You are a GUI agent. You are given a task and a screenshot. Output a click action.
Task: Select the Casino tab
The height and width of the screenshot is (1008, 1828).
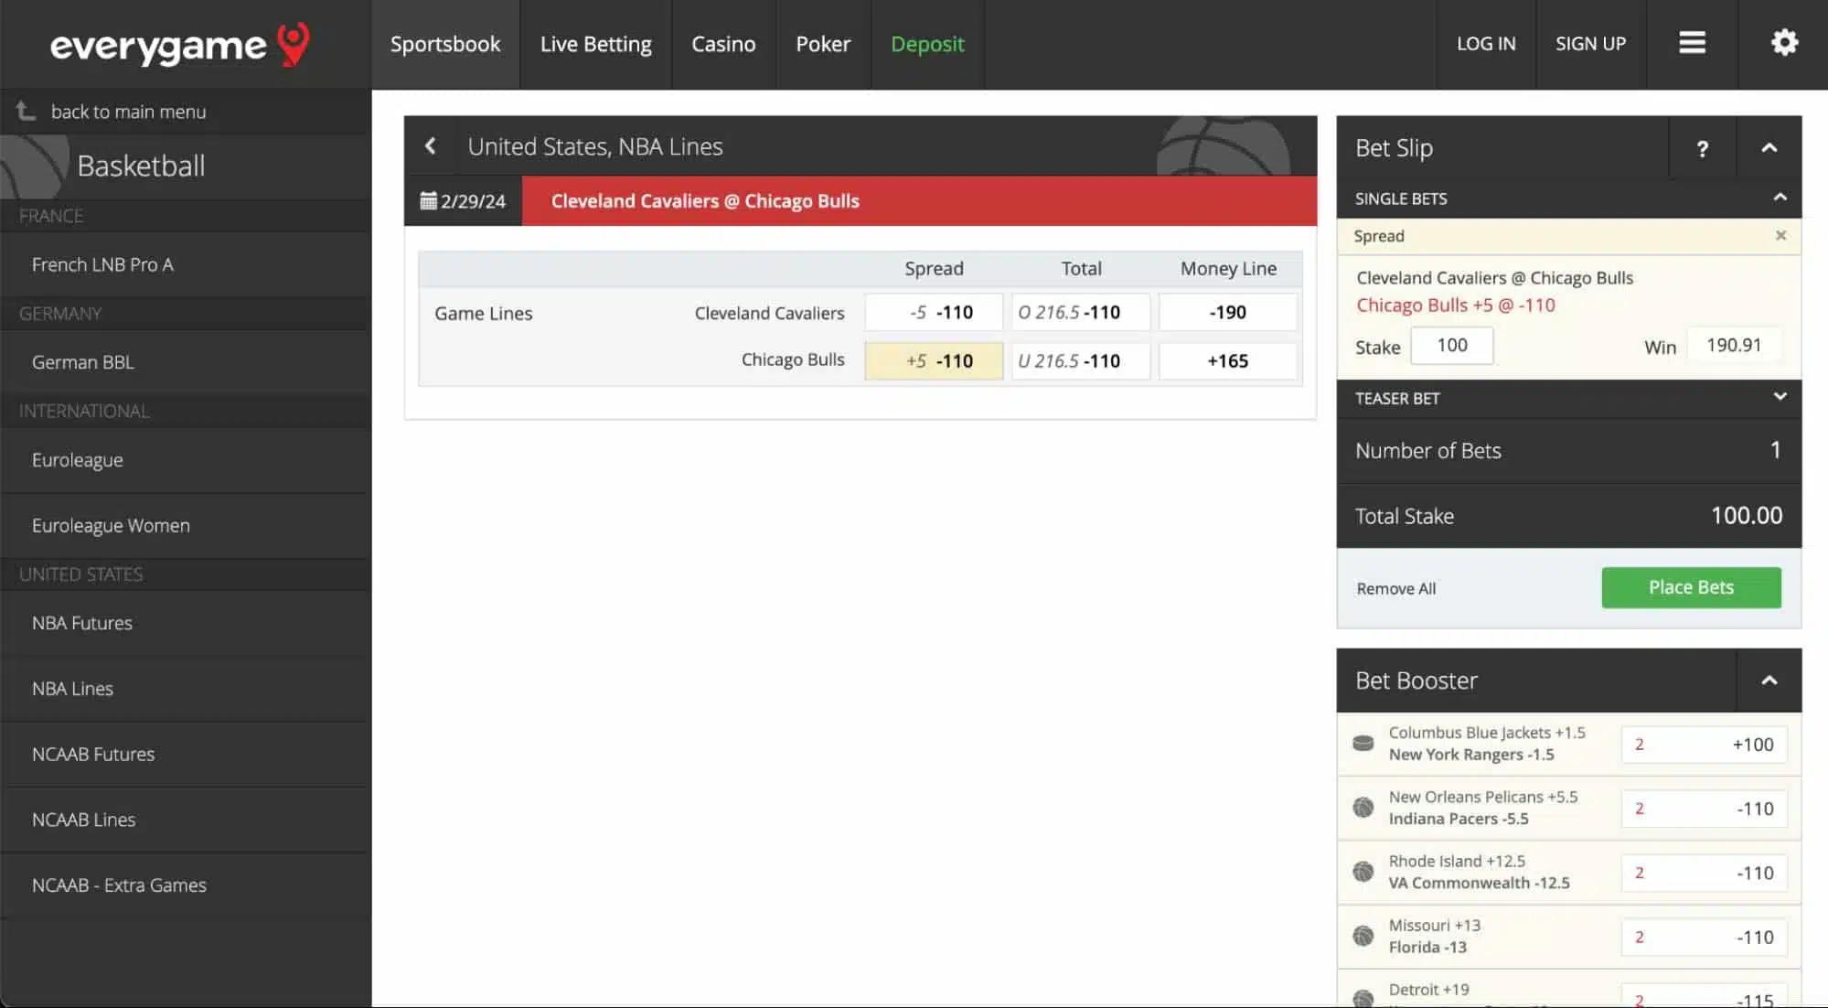click(722, 45)
